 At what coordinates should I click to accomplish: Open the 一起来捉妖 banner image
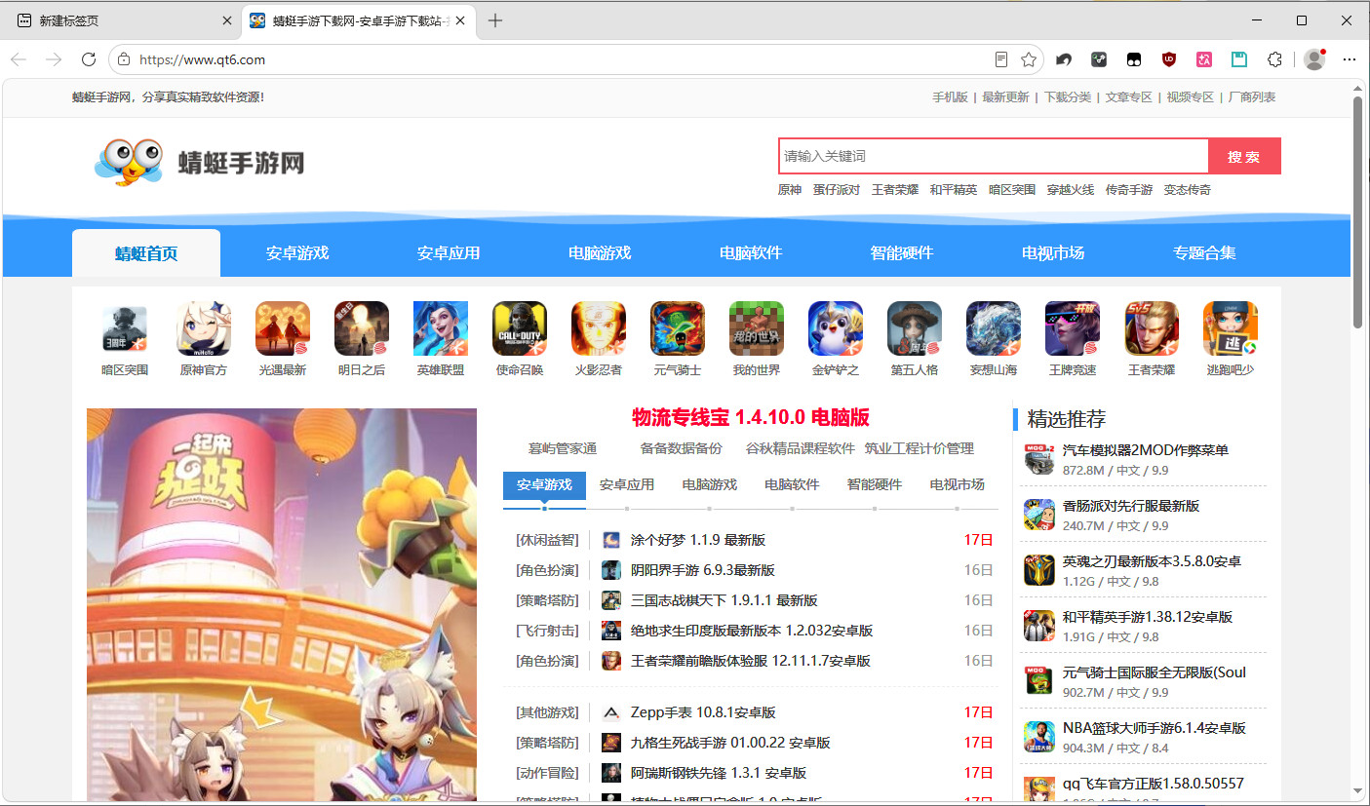[x=282, y=604]
